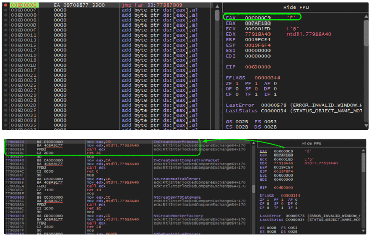Screen dimensions: 369x238
Task: Select the bytes 'B8 CA000000'
Action: pos(49,160)
